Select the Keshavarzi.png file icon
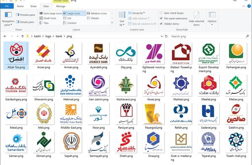Viewport: 252px width, 165px height. (x=126, y=85)
